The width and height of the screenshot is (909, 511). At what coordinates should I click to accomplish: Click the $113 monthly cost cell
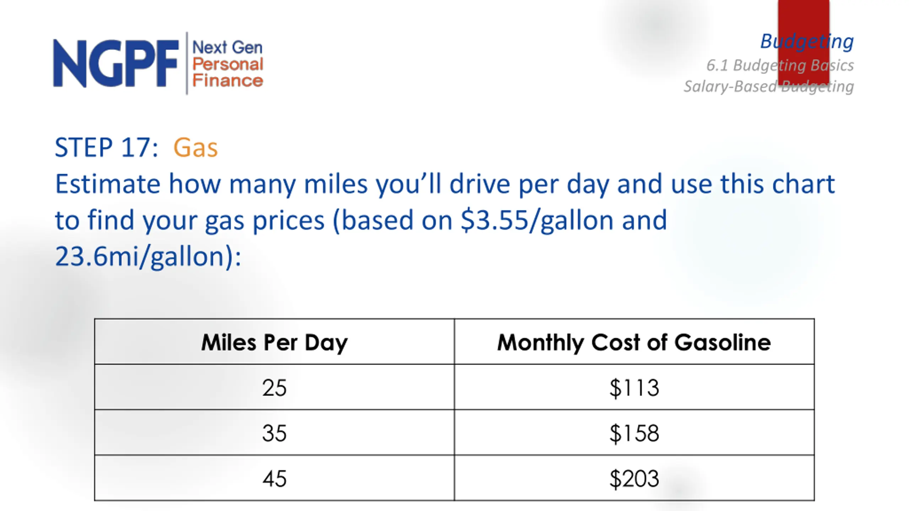[634, 387]
